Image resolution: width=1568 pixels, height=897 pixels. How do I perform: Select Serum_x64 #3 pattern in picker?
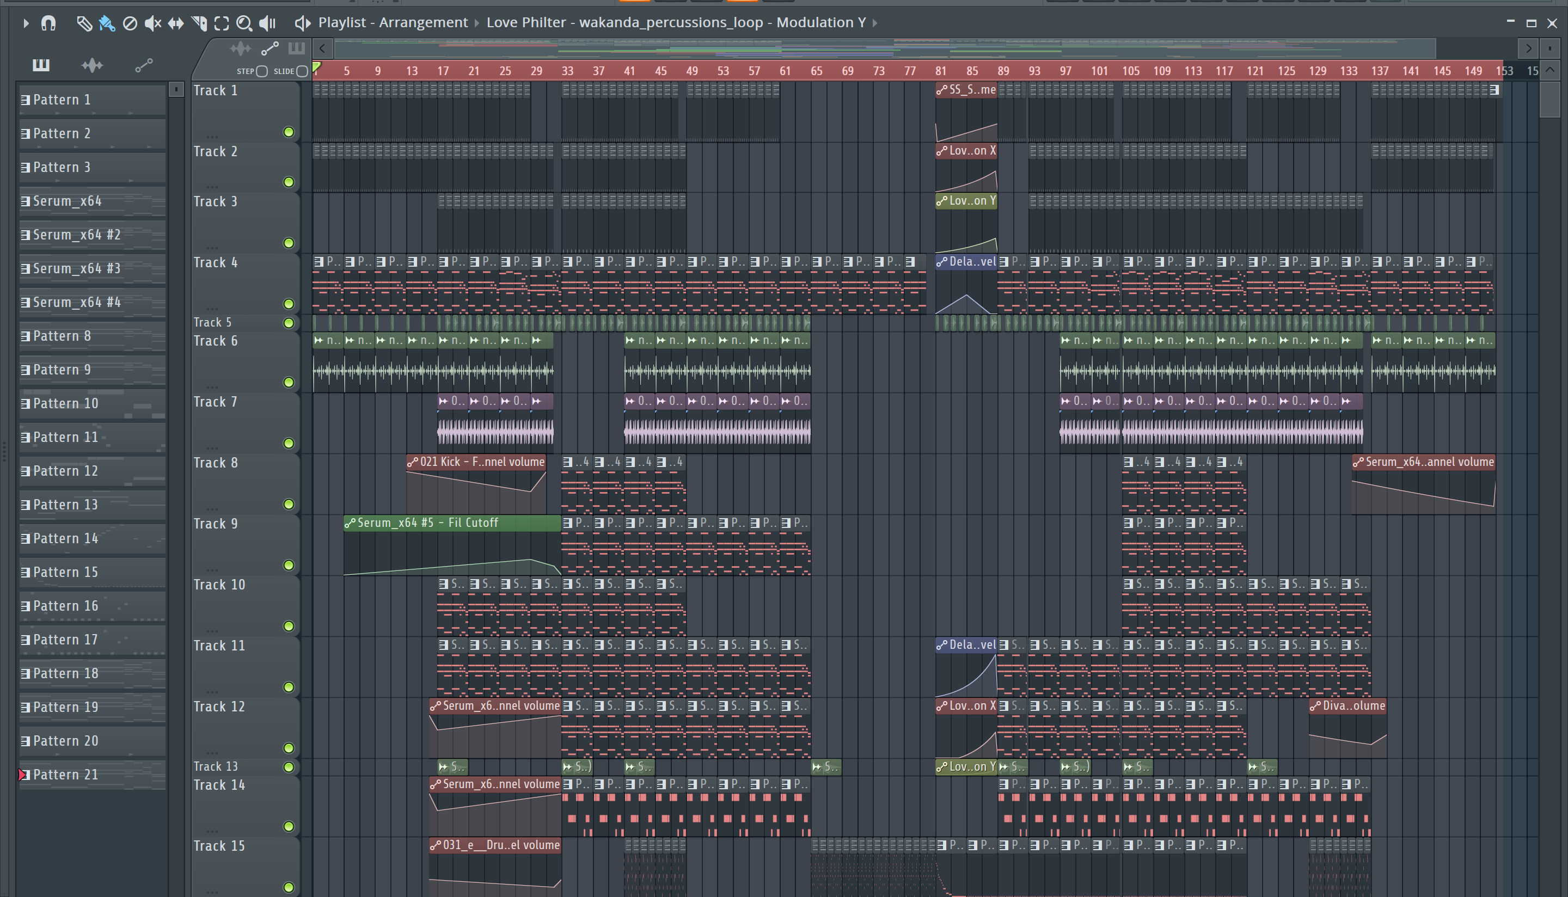(x=93, y=268)
